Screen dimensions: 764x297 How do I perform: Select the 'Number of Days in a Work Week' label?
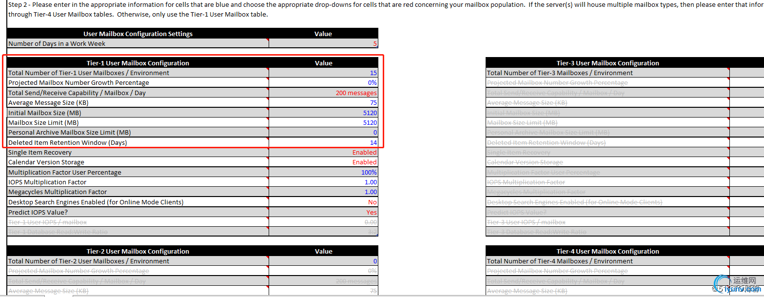tap(57, 43)
